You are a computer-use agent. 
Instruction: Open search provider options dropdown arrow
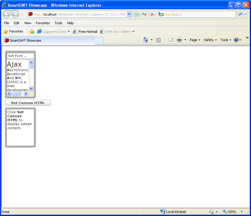tap(246, 14)
